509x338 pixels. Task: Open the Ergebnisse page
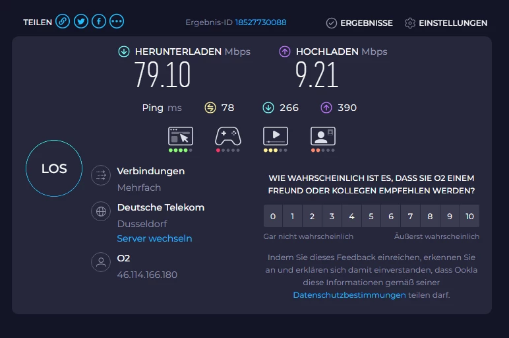[359, 23]
